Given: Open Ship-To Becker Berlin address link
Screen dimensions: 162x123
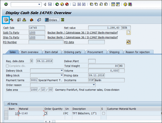Looking at the screenshot, I should [83, 38].
